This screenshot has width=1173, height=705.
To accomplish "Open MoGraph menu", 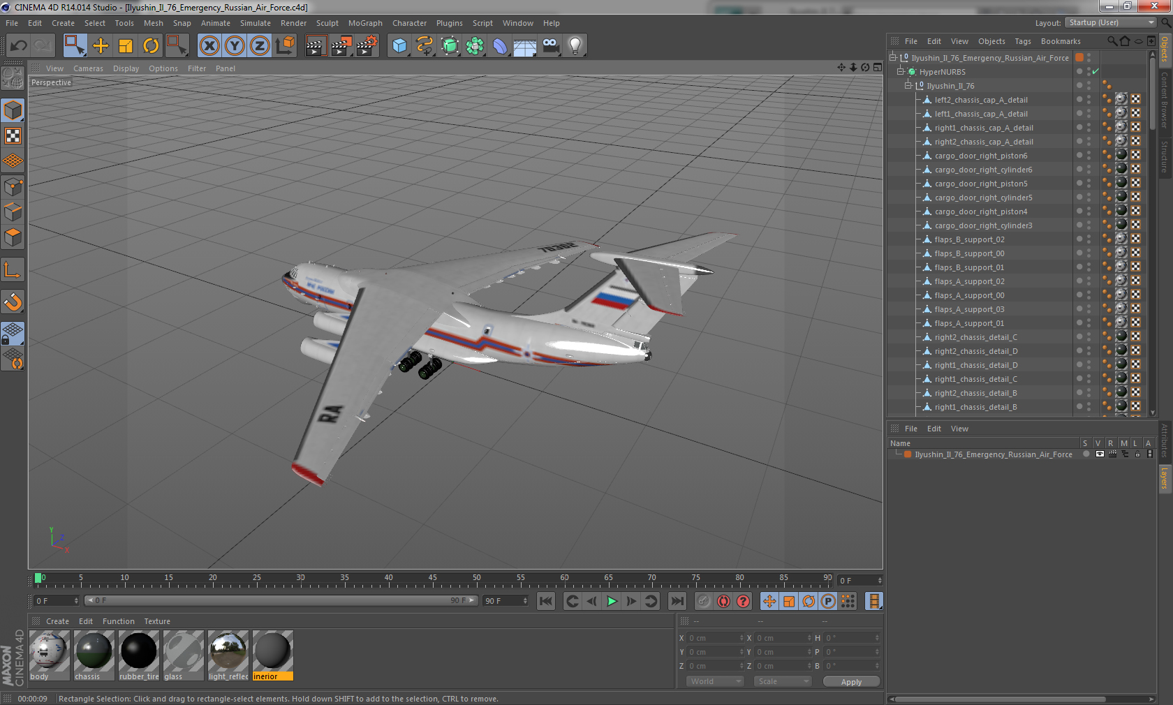I will click(365, 23).
